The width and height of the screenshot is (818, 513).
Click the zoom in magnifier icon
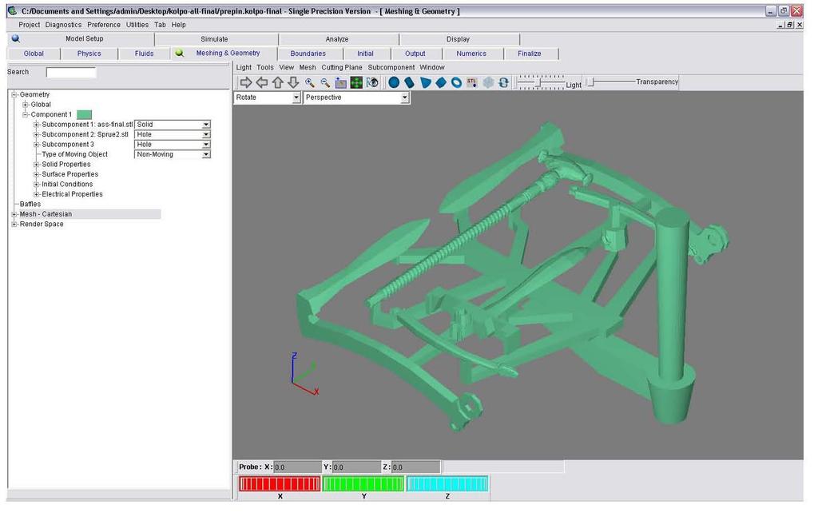(309, 82)
